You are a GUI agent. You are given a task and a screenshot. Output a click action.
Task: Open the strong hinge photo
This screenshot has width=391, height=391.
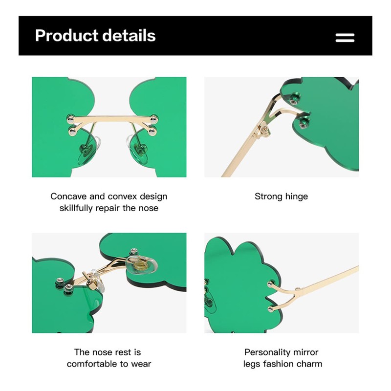[282, 127]
